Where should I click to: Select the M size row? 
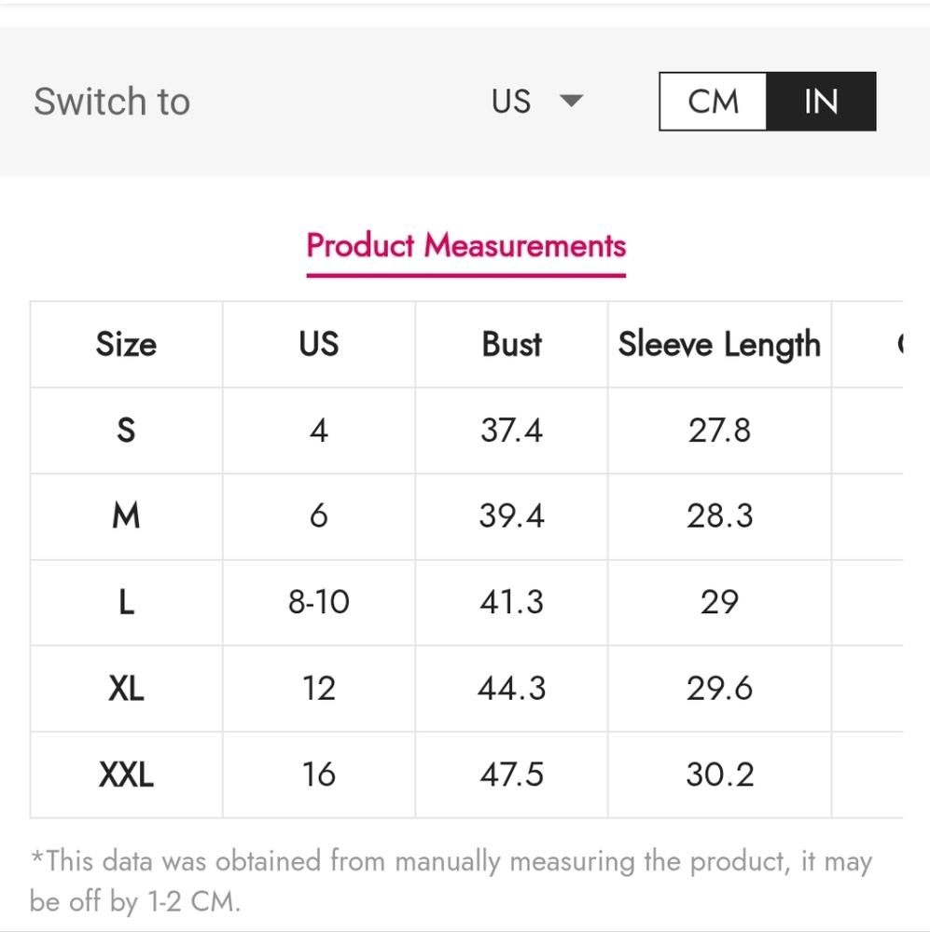(466, 516)
